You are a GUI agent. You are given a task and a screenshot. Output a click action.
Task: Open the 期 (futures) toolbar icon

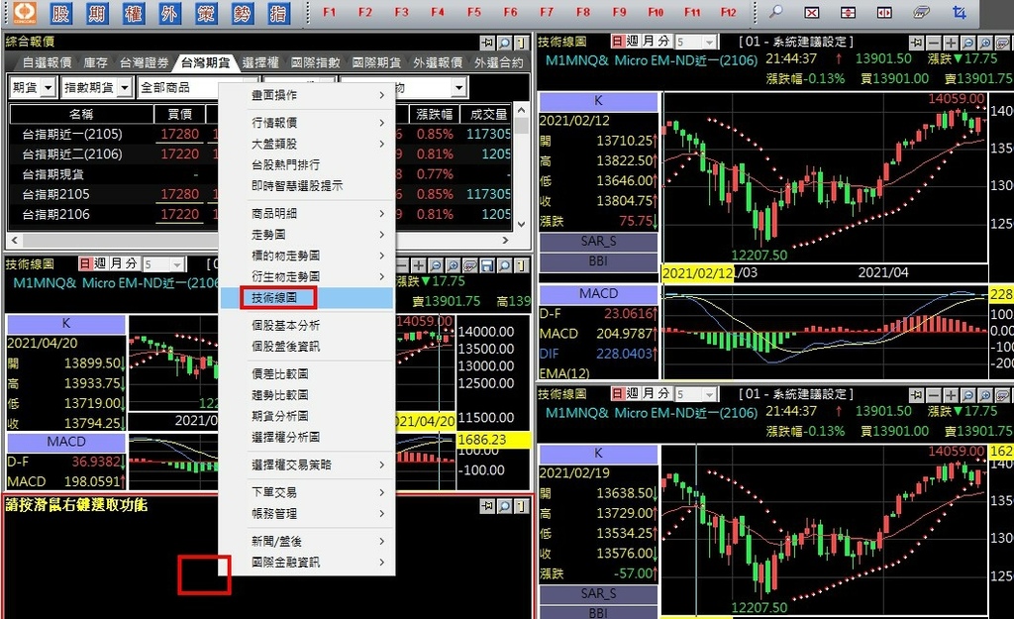pos(97,12)
